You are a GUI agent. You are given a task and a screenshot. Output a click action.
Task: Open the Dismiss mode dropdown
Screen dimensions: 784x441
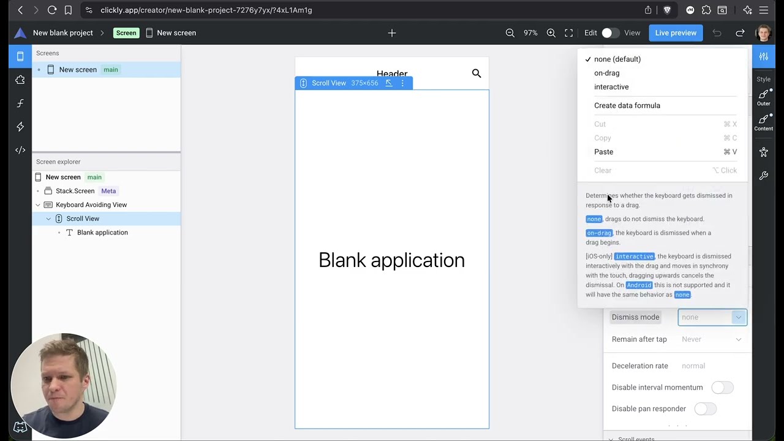(712, 317)
